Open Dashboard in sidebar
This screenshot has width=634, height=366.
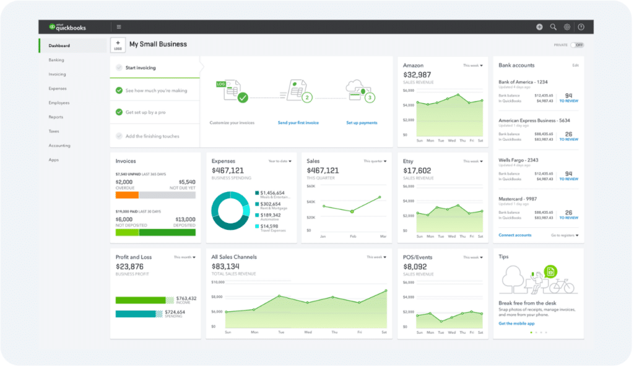point(73,46)
